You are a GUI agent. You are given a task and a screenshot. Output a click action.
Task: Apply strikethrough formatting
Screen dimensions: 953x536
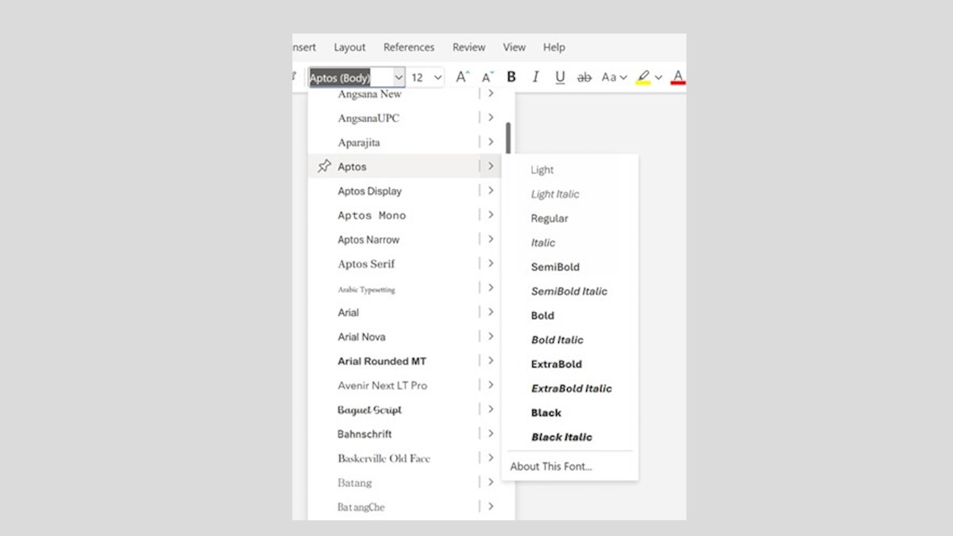point(585,77)
